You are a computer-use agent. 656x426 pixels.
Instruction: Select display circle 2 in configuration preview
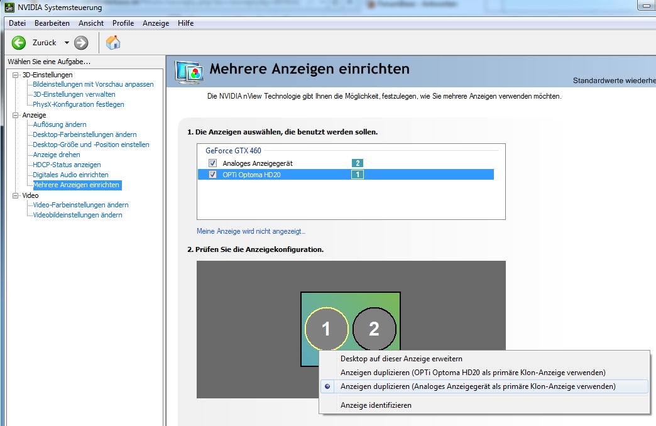[374, 329]
